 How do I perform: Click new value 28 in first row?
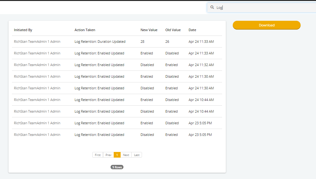(143, 42)
